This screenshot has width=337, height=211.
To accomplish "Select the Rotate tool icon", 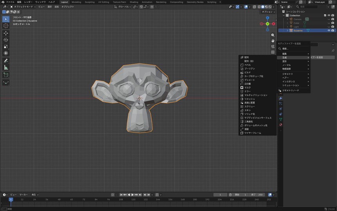I will coord(6,40).
